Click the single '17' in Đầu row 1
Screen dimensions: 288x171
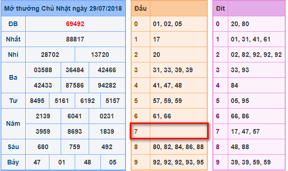pos(156,39)
